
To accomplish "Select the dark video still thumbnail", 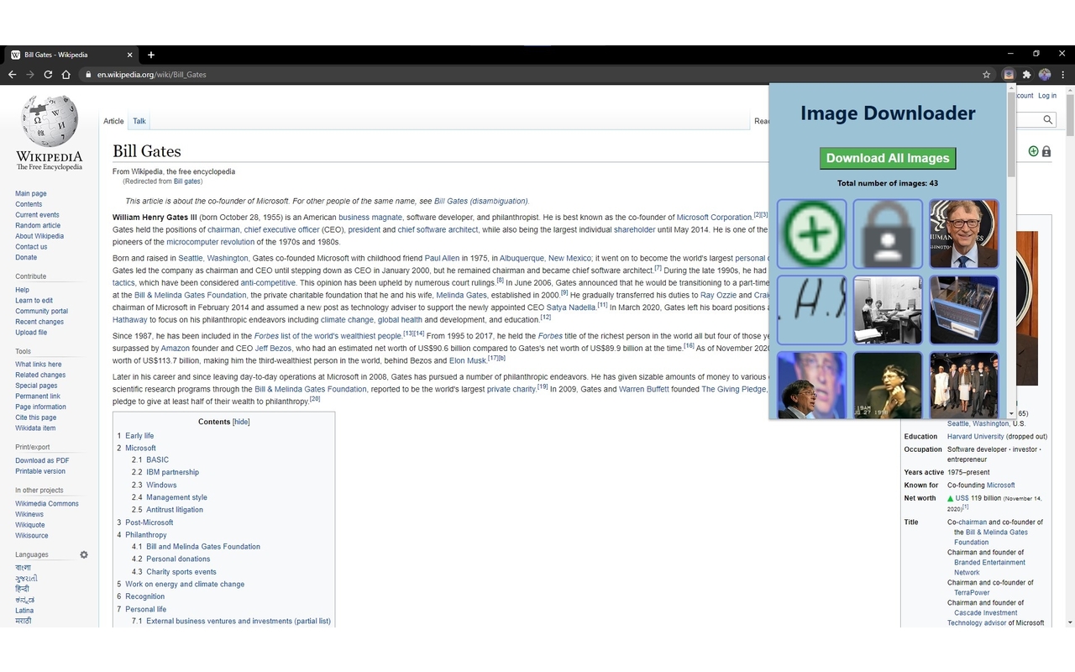I will 888,385.
